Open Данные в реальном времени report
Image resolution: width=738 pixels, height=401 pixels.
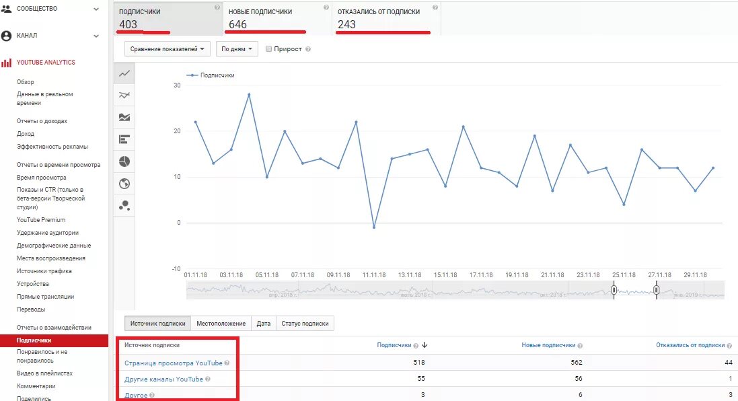(x=44, y=98)
